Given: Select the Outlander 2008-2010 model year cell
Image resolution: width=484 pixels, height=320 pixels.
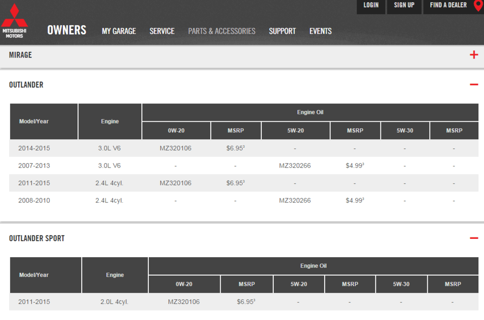Looking at the screenshot, I should (x=34, y=201).
